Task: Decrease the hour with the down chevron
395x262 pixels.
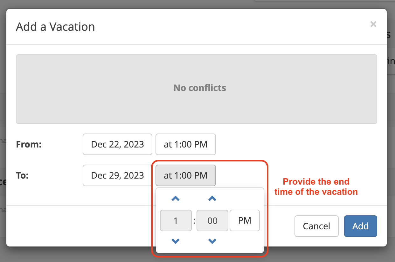Action: pyautogui.click(x=176, y=241)
